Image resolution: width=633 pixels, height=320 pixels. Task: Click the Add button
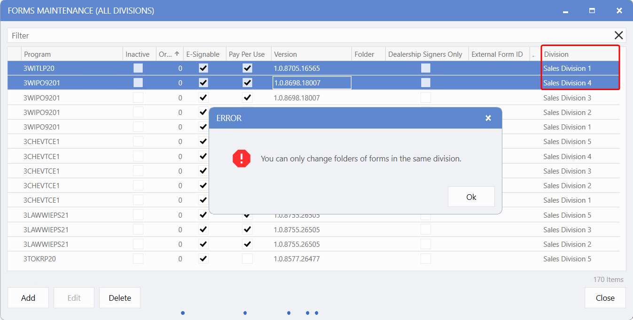[28, 298]
